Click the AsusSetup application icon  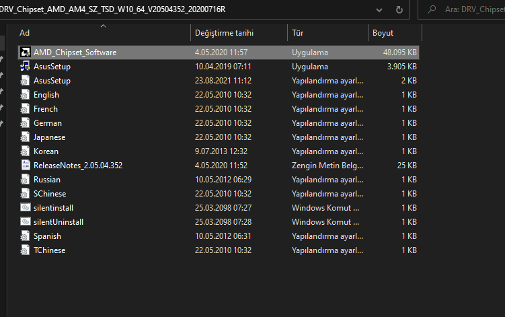pyautogui.click(x=25, y=67)
